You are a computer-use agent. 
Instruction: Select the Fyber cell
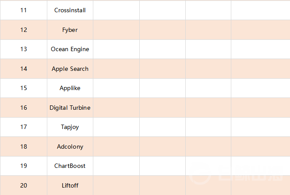coord(70,30)
